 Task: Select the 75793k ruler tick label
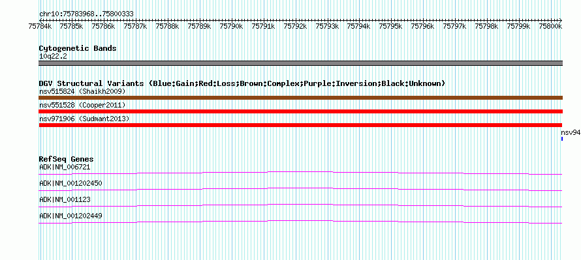[327, 26]
